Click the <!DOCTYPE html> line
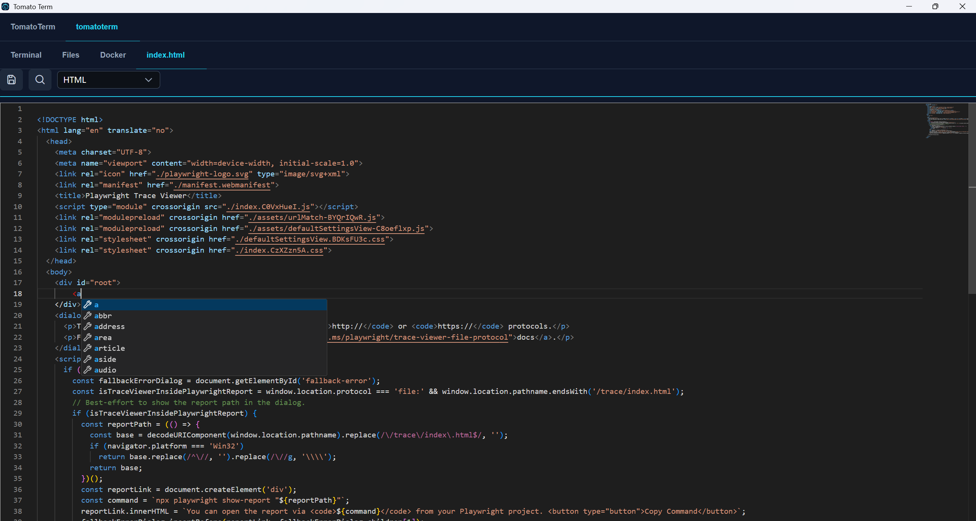The height and width of the screenshot is (521, 976). pos(70,120)
